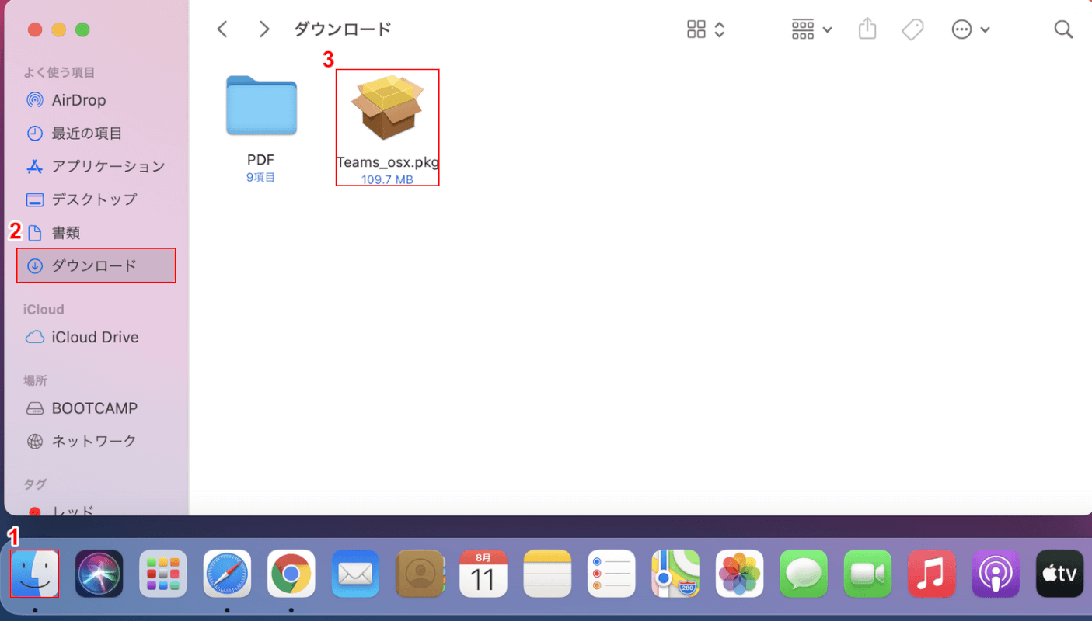Open Reminders from the Dock
This screenshot has width=1092, height=621.
612,574
